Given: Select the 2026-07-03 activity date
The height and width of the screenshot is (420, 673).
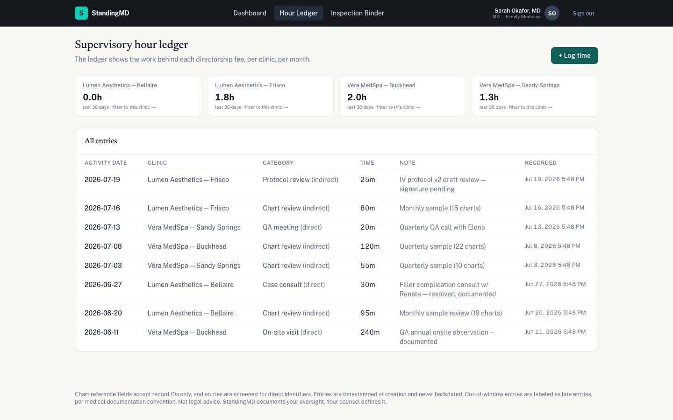Looking at the screenshot, I should [103, 266].
